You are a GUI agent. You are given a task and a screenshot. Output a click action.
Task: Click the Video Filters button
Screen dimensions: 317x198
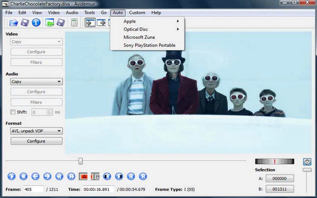(36, 62)
